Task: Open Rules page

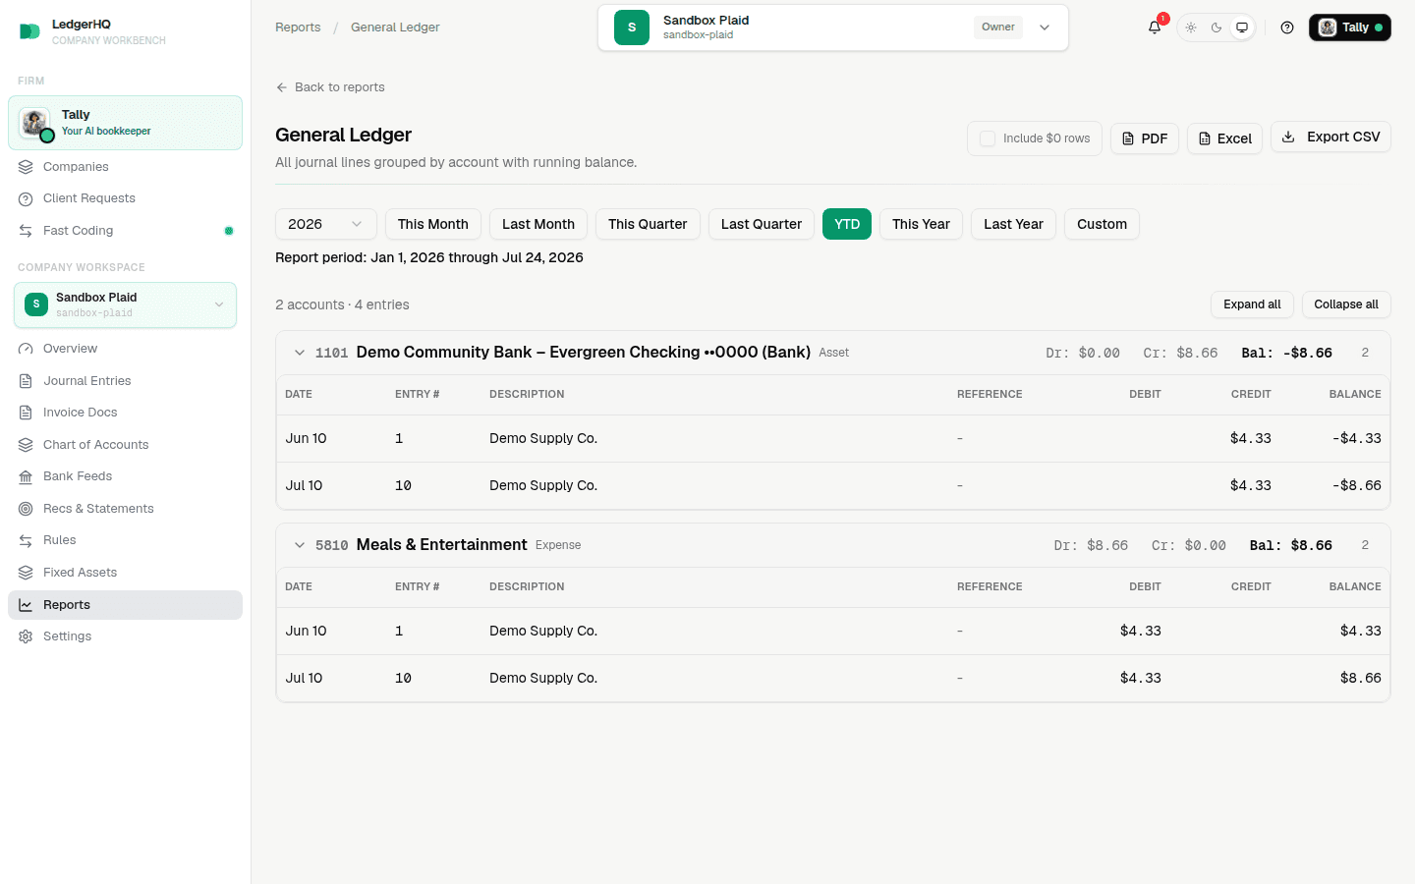Action: click(125, 540)
